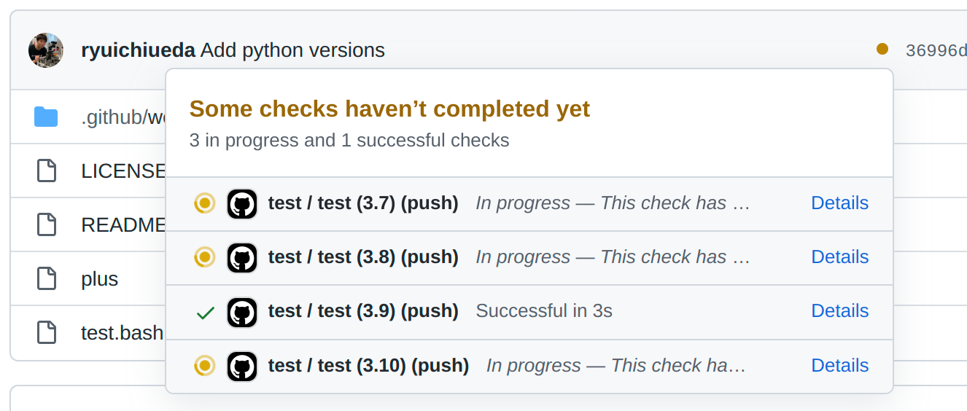Image resolution: width=967 pixels, height=411 pixels.
Task: Open the "Add python versions" commit message
Action: [x=292, y=50]
